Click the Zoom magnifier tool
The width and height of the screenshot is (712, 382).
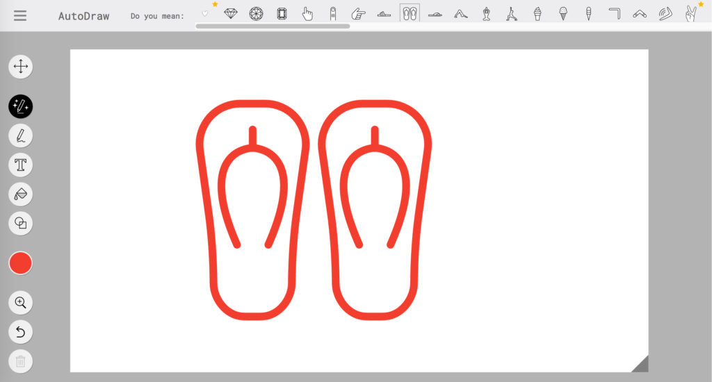(x=20, y=303)
